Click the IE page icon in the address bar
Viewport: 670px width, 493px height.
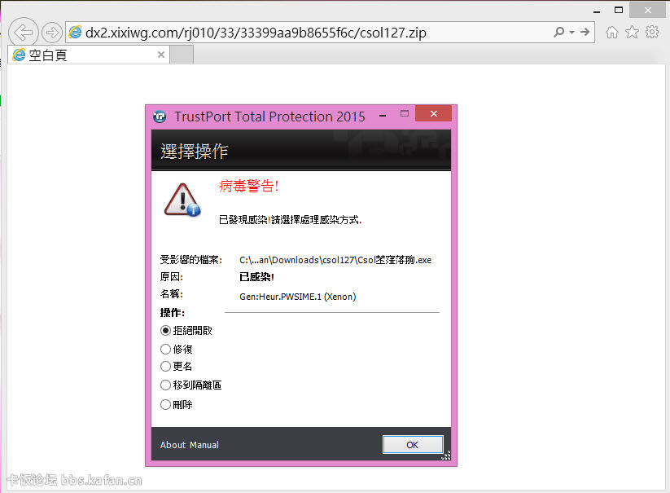pos(75,32)
